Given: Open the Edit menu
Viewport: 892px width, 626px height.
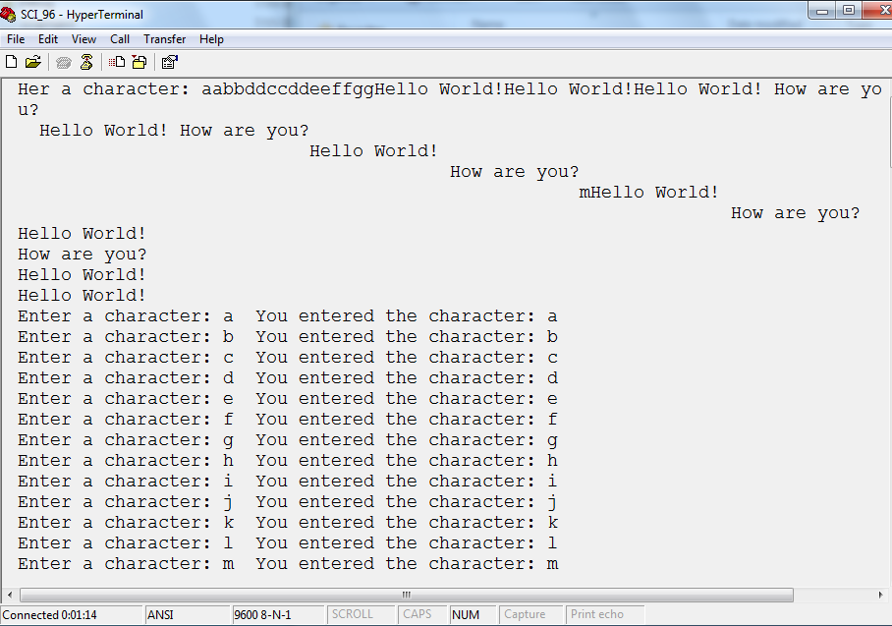Looking at the screenshot, I should pyautogui.click(x=47, y=39).
